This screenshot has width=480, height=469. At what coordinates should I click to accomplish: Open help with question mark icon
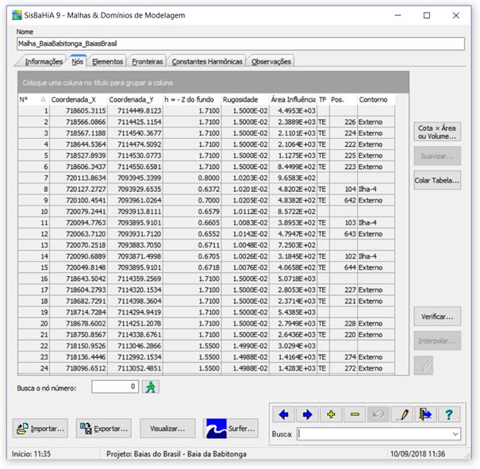tap(449, 414)
